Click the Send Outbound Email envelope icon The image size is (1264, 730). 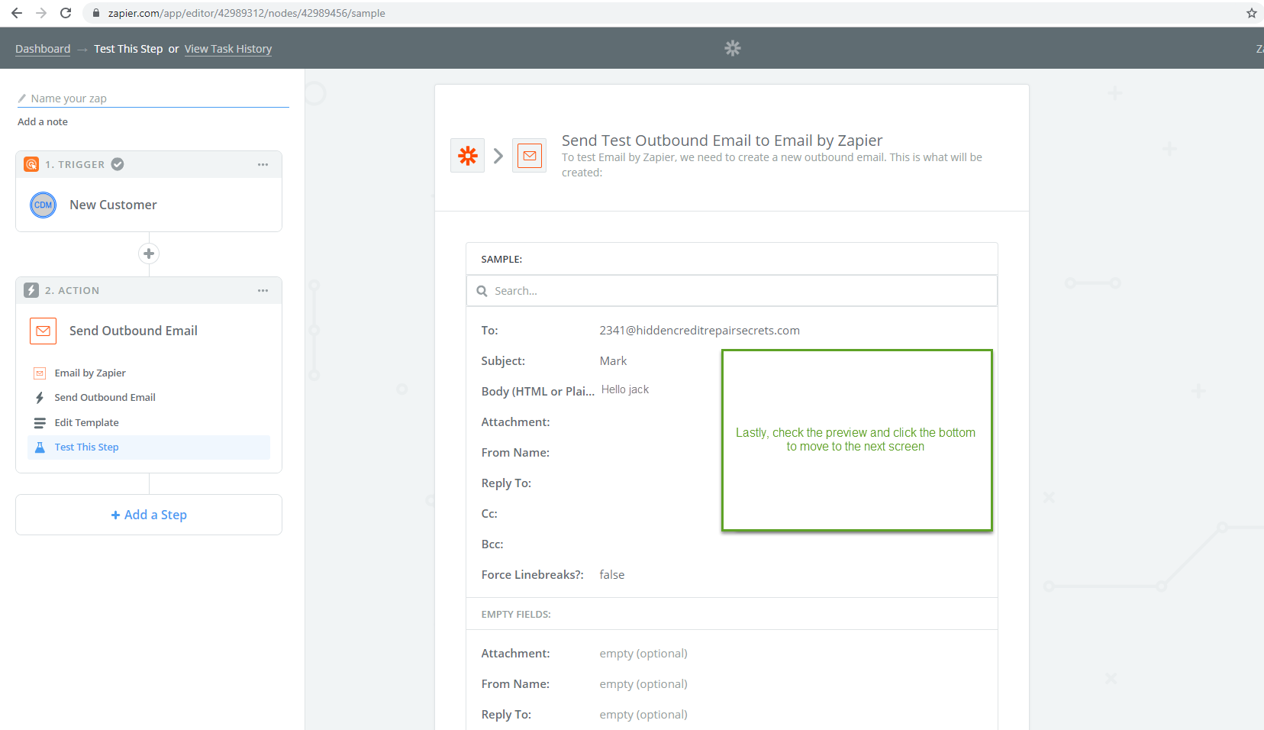[44, 331]
